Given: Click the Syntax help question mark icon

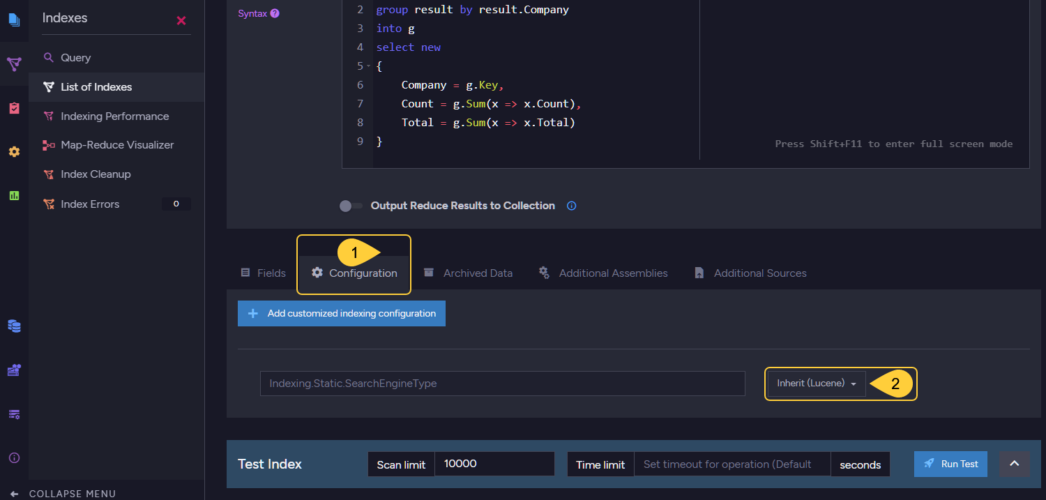Looking at the screenshot, I should [x=275, y=13].
